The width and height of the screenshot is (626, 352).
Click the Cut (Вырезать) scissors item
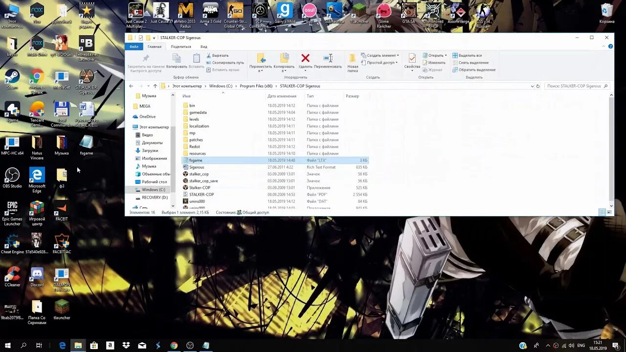(217, 55)
